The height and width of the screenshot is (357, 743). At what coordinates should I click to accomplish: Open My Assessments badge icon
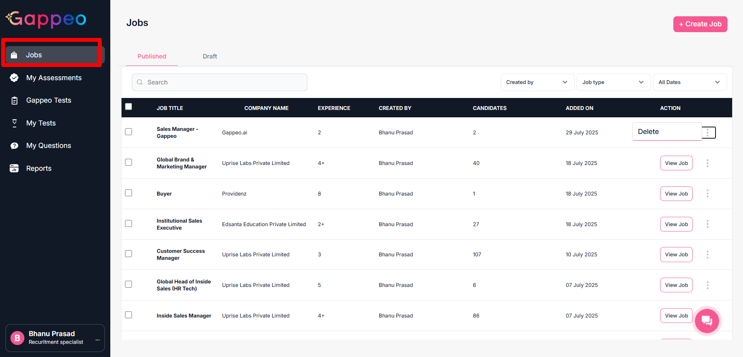[14, 78]
